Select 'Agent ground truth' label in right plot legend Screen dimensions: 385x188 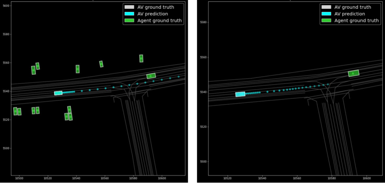[357, 21]
